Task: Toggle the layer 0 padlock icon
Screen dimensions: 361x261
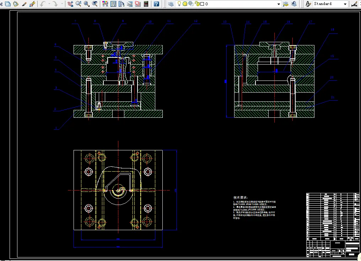Action: point(197,4)
